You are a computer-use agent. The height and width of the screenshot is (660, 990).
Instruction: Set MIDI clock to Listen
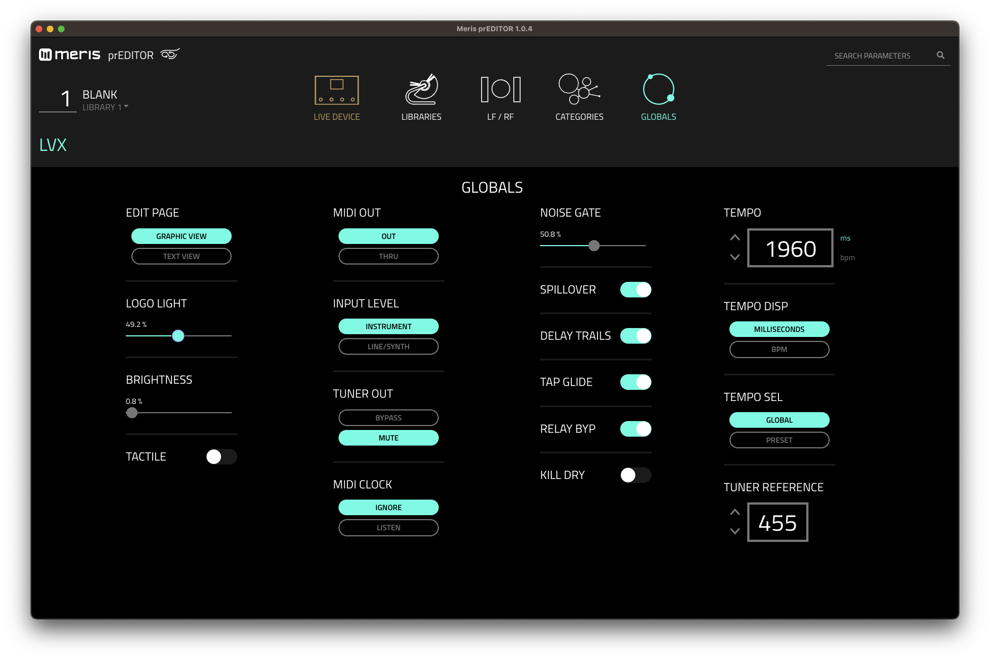pyautogui.click(x=388, y=527)
